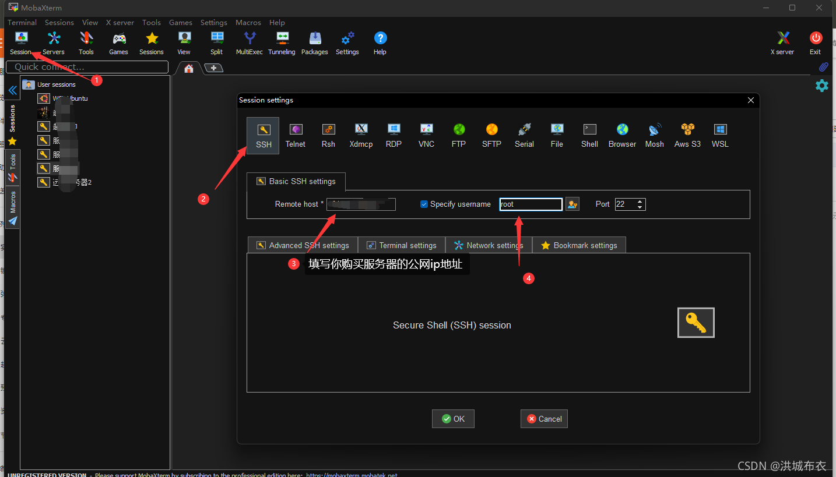This screenshot has height=477, width=836.
Task: Click the paperclip icon
Action: 823,68
